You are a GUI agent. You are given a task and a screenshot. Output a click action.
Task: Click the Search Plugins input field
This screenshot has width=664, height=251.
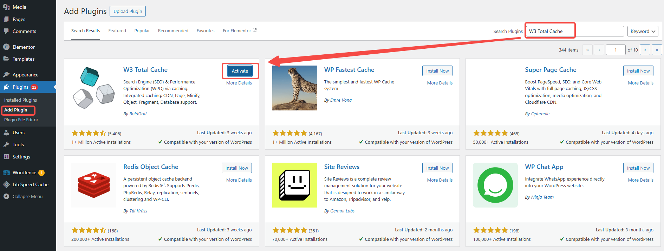click(574, 31)
